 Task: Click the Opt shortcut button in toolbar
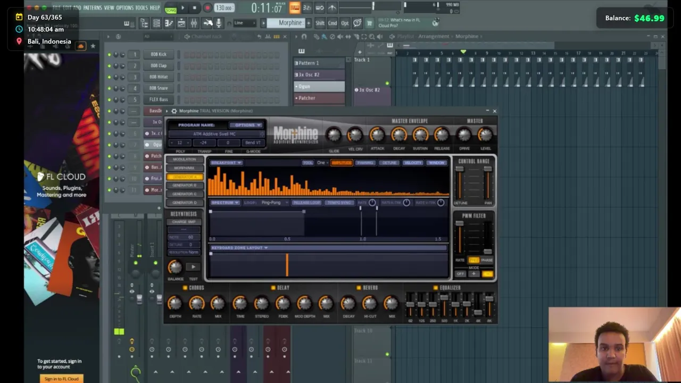(x=345, y=23)
